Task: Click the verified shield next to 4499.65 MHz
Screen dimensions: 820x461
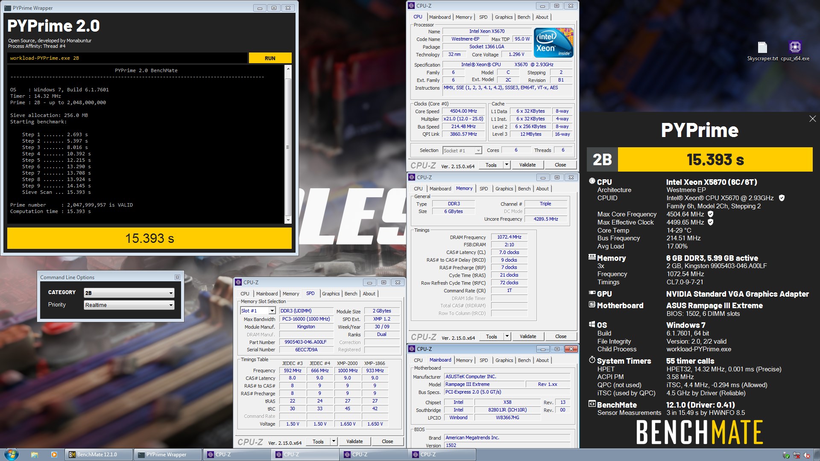Action: pyautogui.click(x=711, y=222)
